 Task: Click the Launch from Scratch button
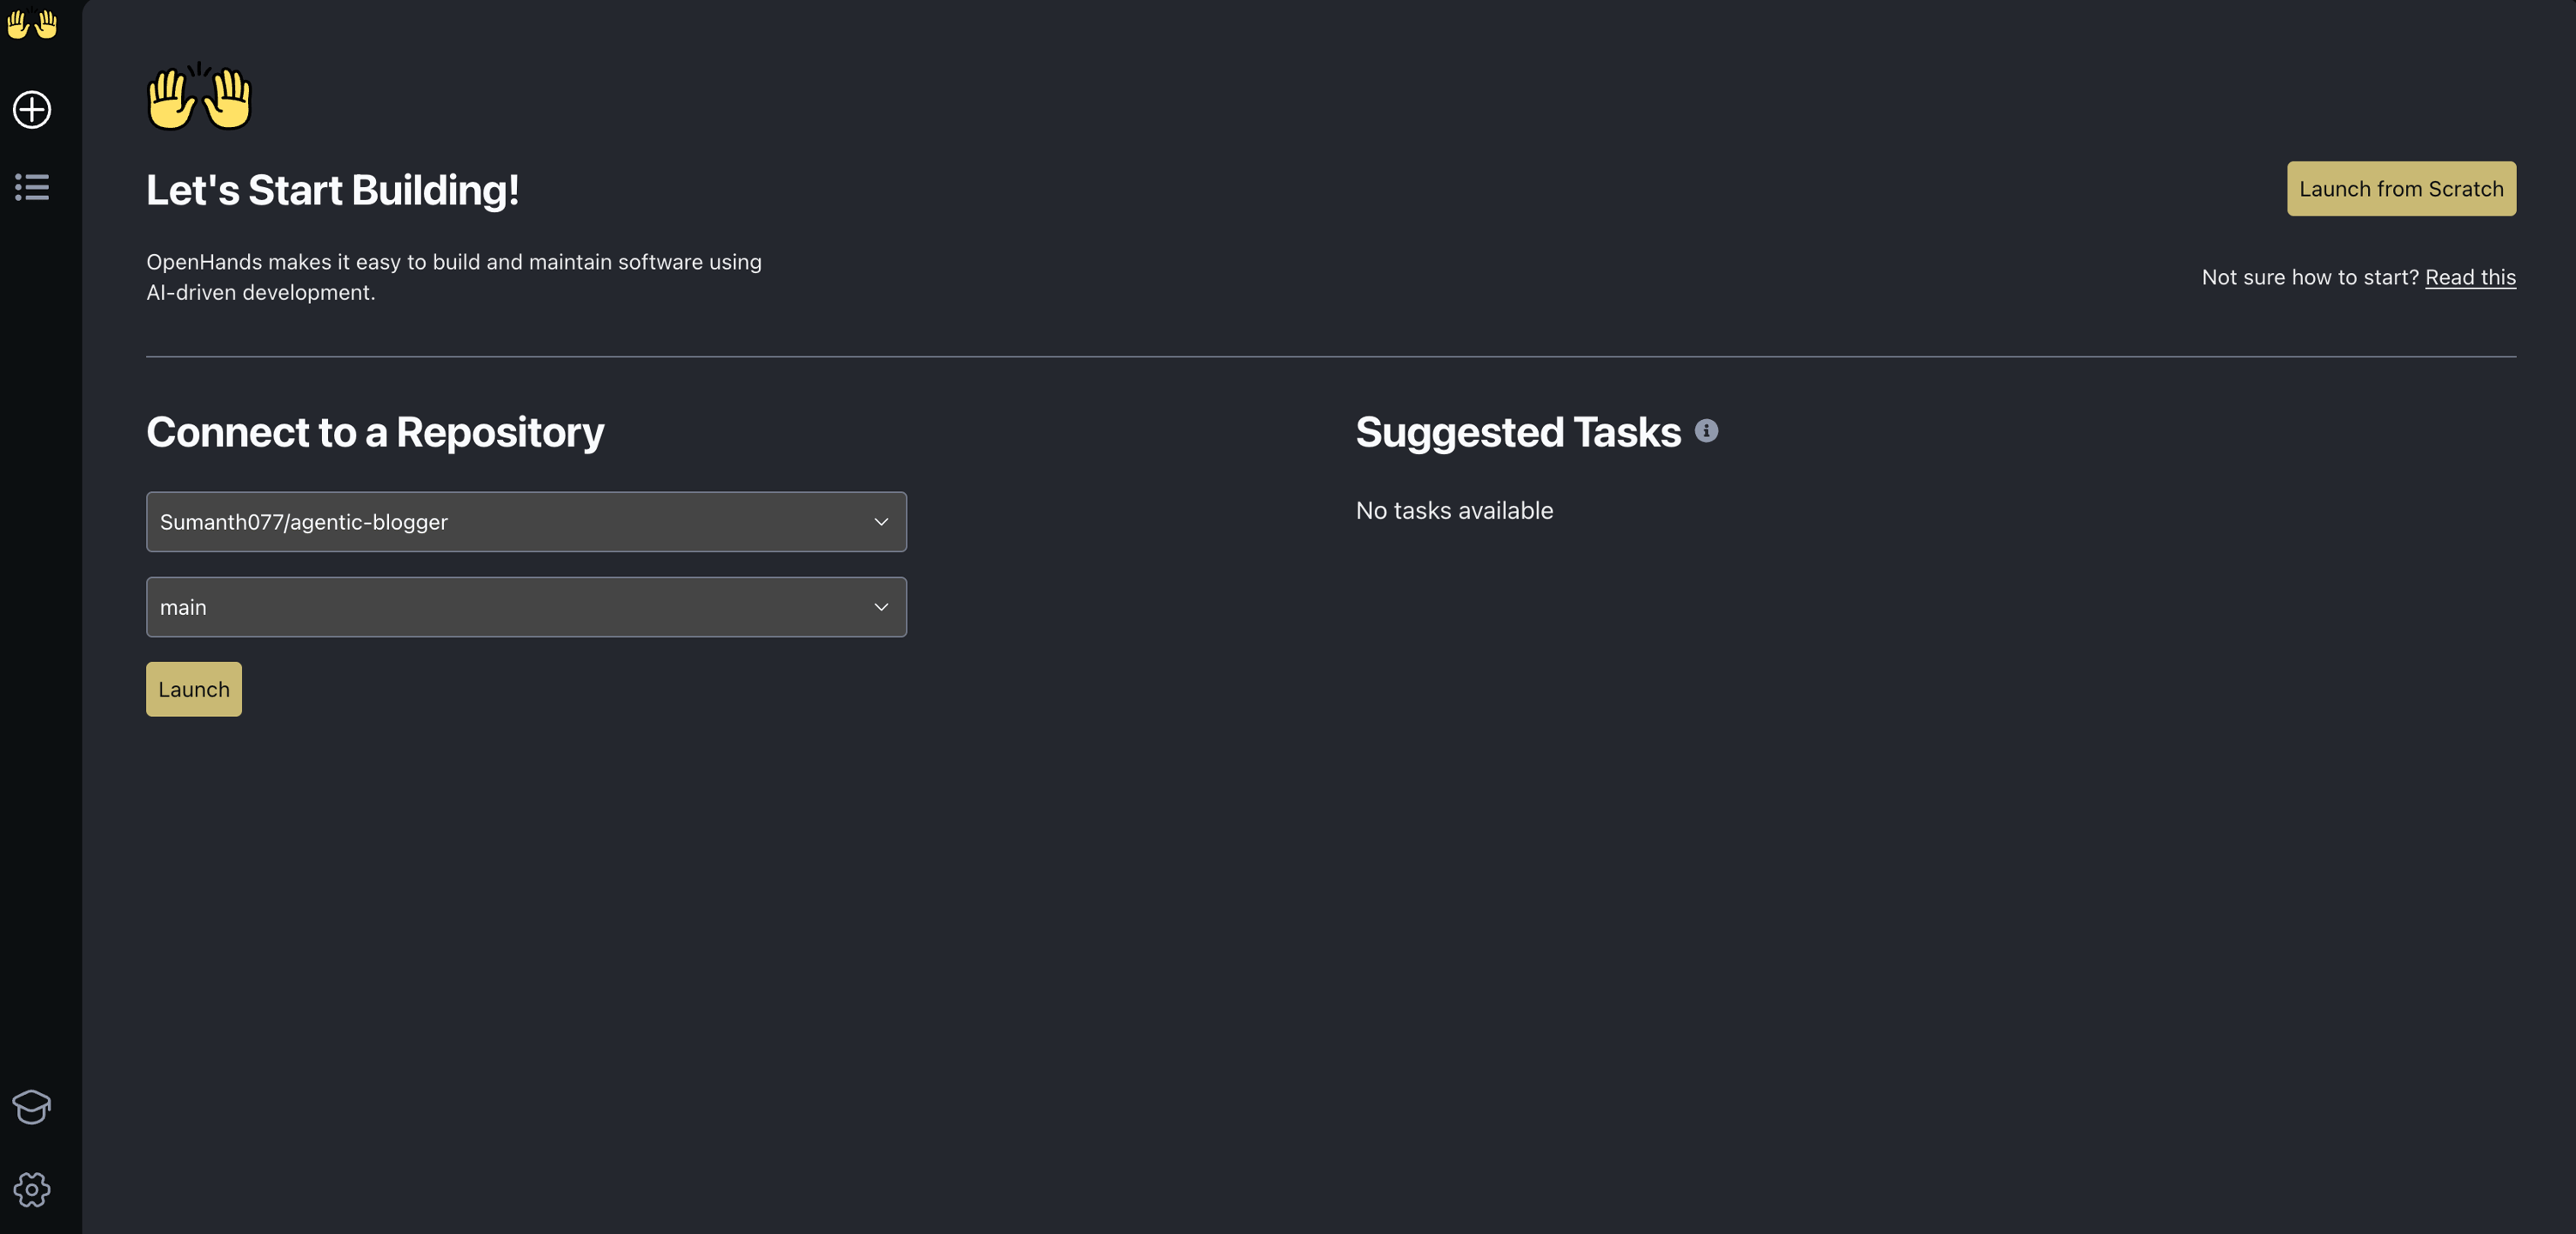click(2401, 188)
